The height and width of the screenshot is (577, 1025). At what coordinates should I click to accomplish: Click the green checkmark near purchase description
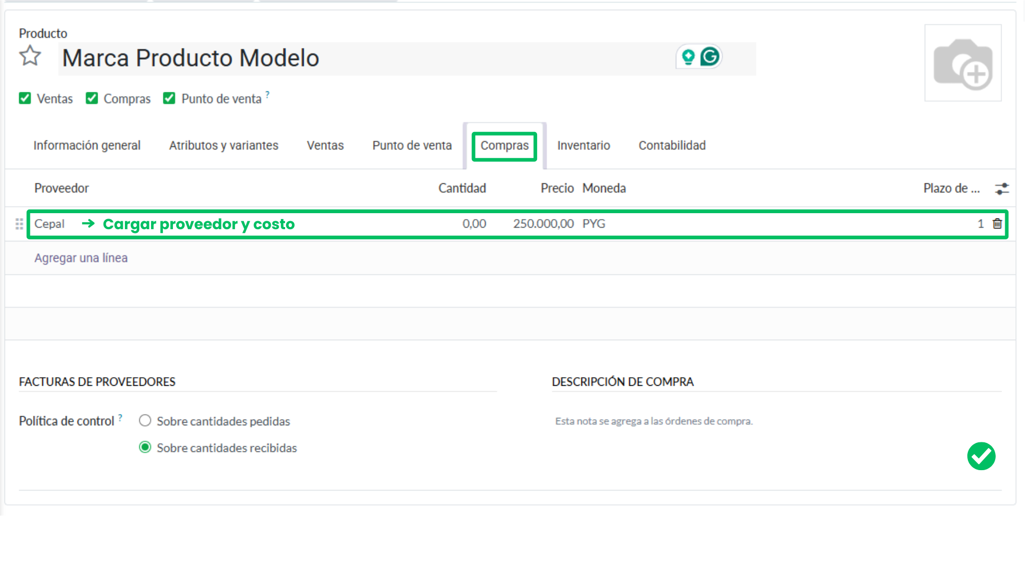[981, 456]
